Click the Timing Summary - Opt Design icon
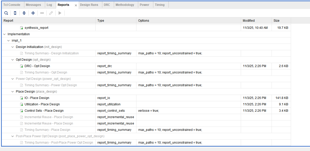This screenshot has width=310, height=151. [x=22, y=72]
